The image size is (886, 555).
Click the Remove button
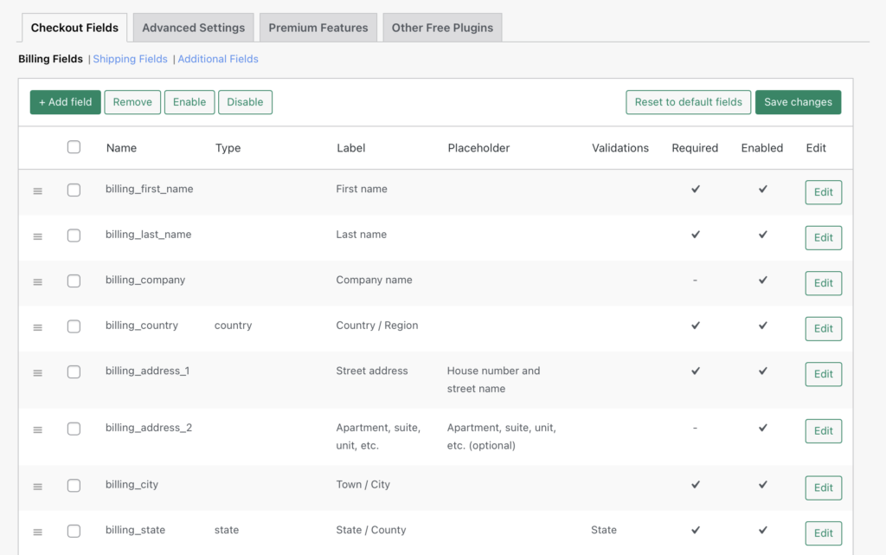pos(132,102)
